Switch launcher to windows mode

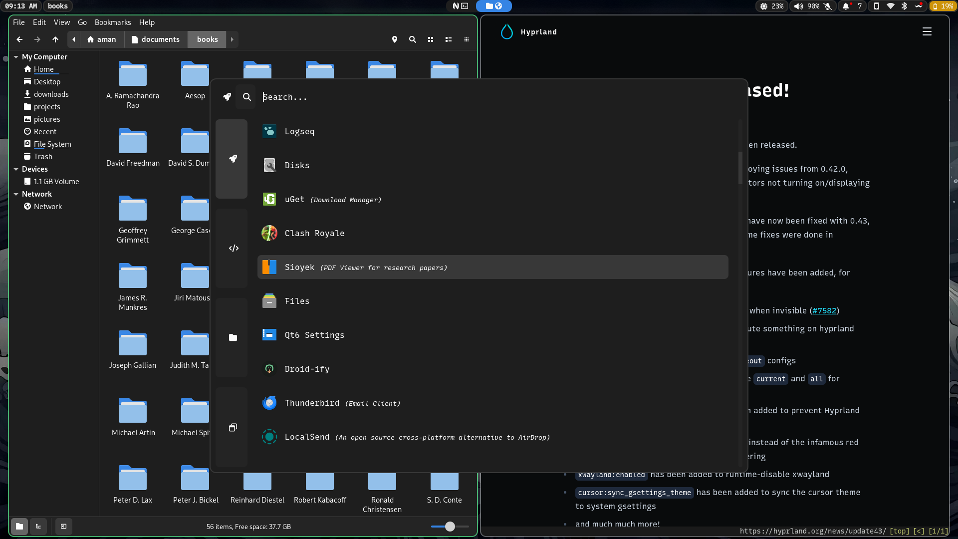point(232,427)
